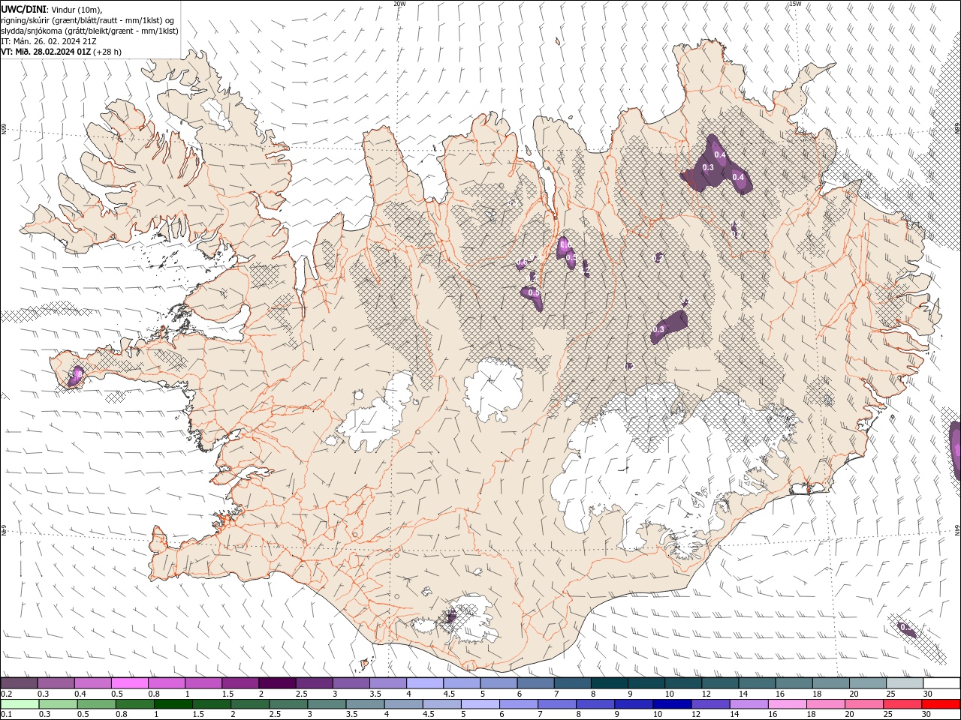Screen dimensions: 961x720
Task: Click the 'VT: Mið. 28.02.2024 01Z (+28 h)' line
Action: point(62,52)
